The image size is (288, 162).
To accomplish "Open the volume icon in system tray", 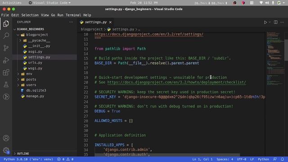I will (x=267, y=3).
